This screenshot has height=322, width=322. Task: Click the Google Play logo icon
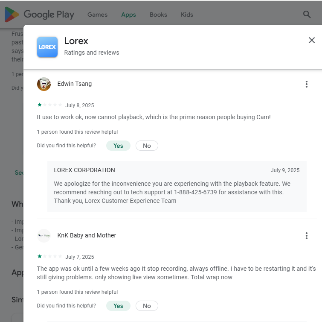click(x=12, y=15)
